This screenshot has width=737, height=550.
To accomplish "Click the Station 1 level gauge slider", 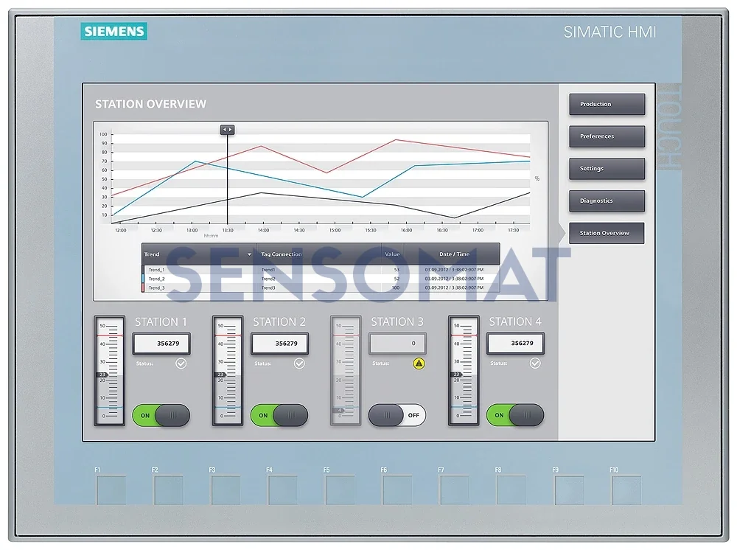I will (x=110, y=371).
